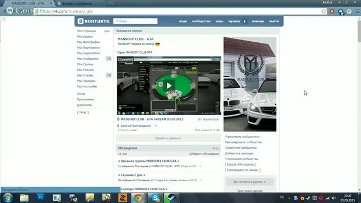Open 'Мои Закладки' in sidebar
Screen dimensions: 361x203
86,81
